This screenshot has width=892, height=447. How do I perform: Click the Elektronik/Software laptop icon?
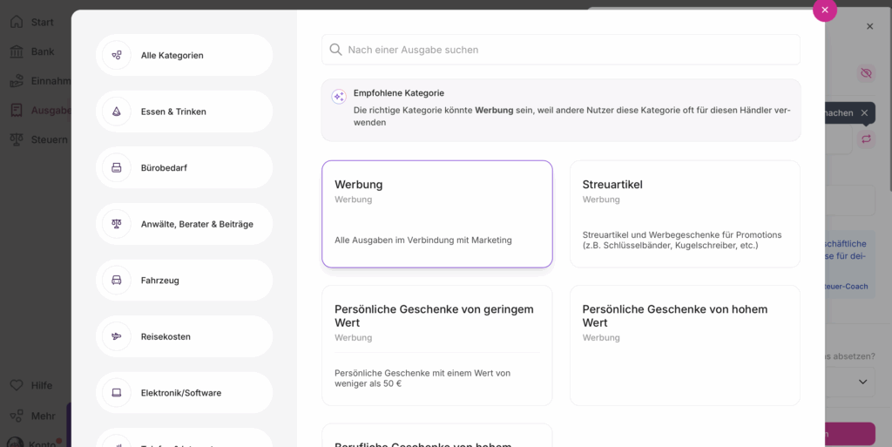point(117,392)
